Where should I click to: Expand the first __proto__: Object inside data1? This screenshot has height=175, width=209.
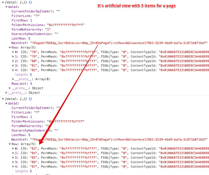pyautogui.click(x=10, y=88)
